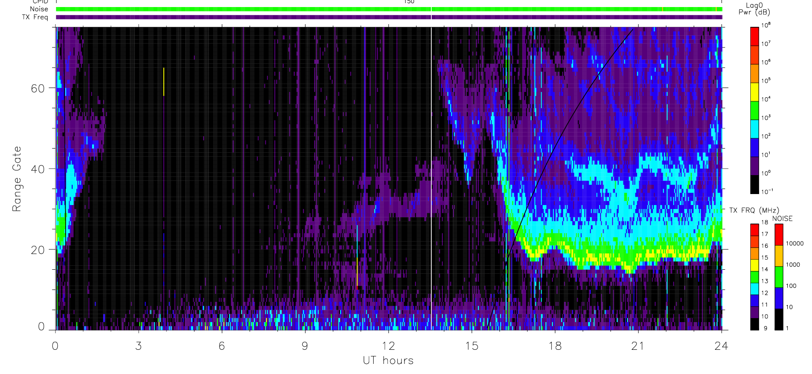Click the "NOISE" legend title
812x374 pixels.
point(782,219)
